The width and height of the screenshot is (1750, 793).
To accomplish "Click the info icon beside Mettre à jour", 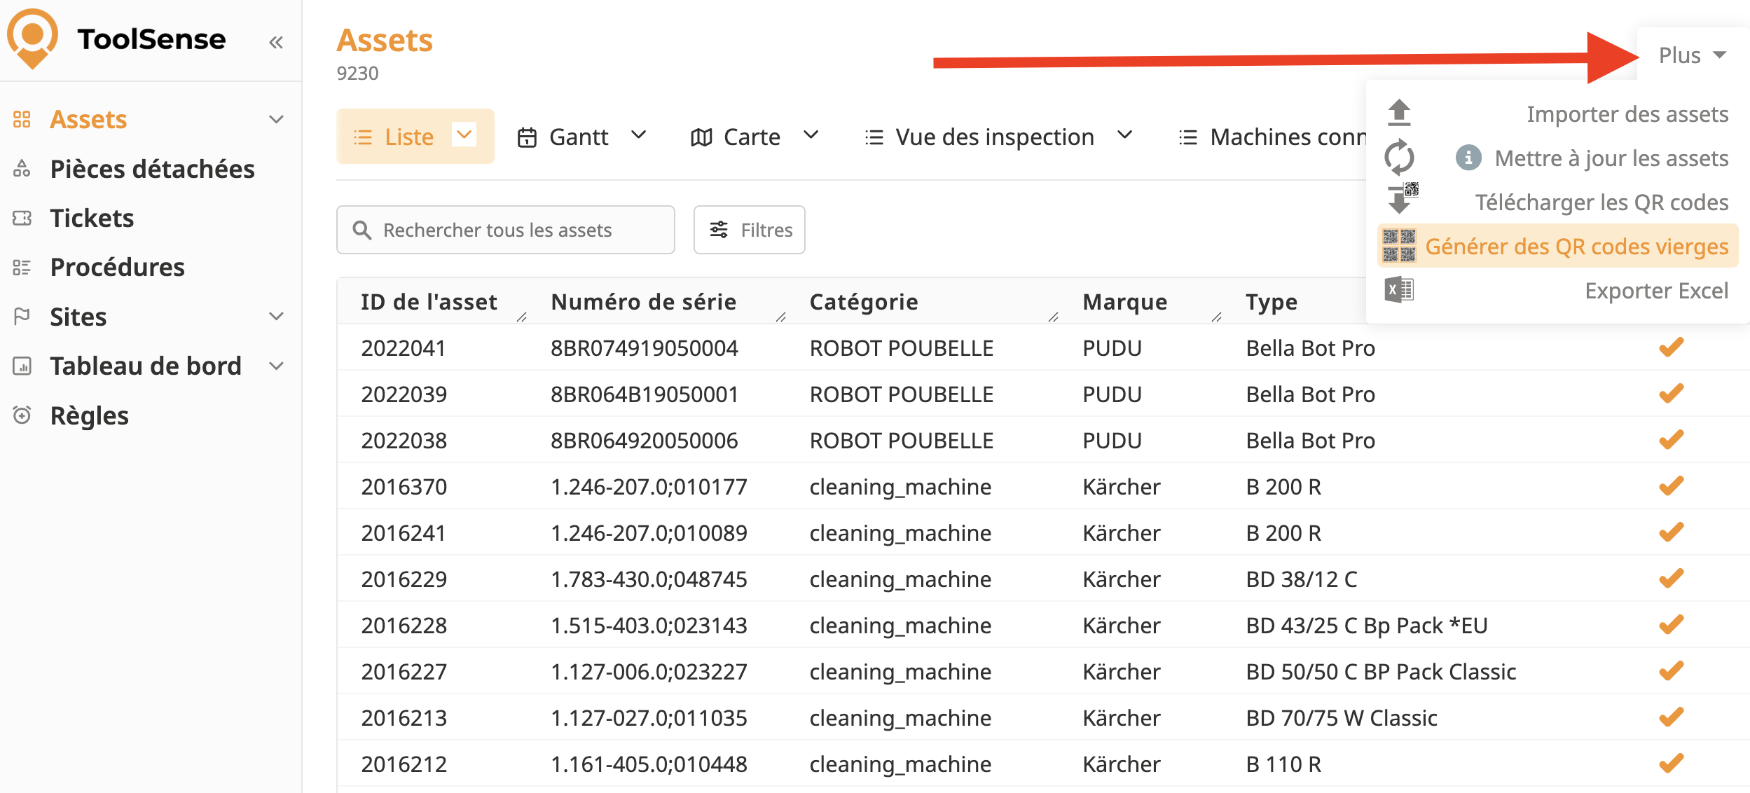I will coord(1468,158).
